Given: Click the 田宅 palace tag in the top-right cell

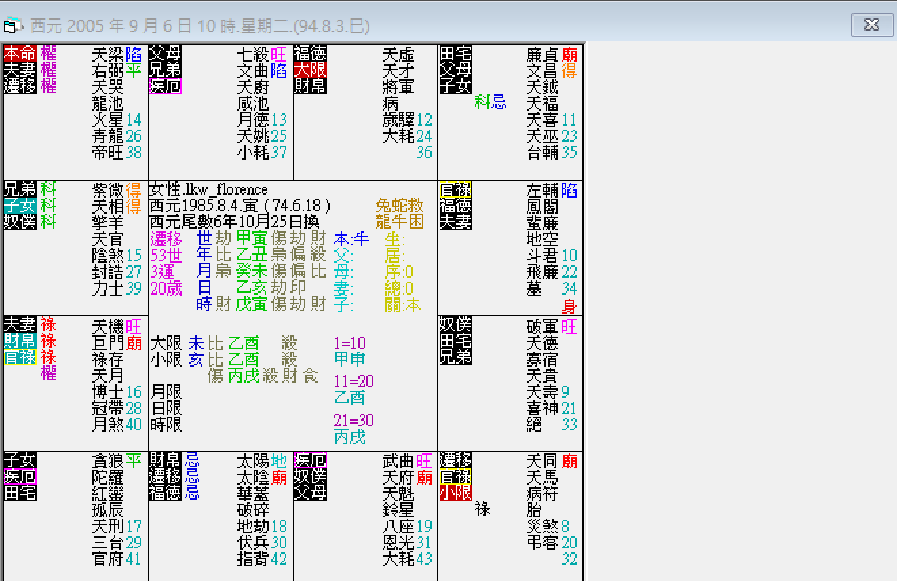Looking at the screenshot, I should [455, 53].
